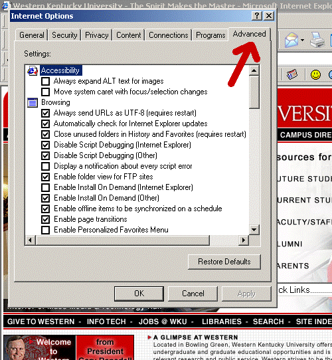Uncheck Automatically check for Internet Explorer updates
Image resolution: width=332 pixels, height=360 pixels.
tap(45, 124)
